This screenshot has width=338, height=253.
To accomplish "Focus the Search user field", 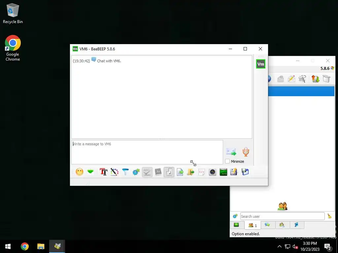I will 283,216.
